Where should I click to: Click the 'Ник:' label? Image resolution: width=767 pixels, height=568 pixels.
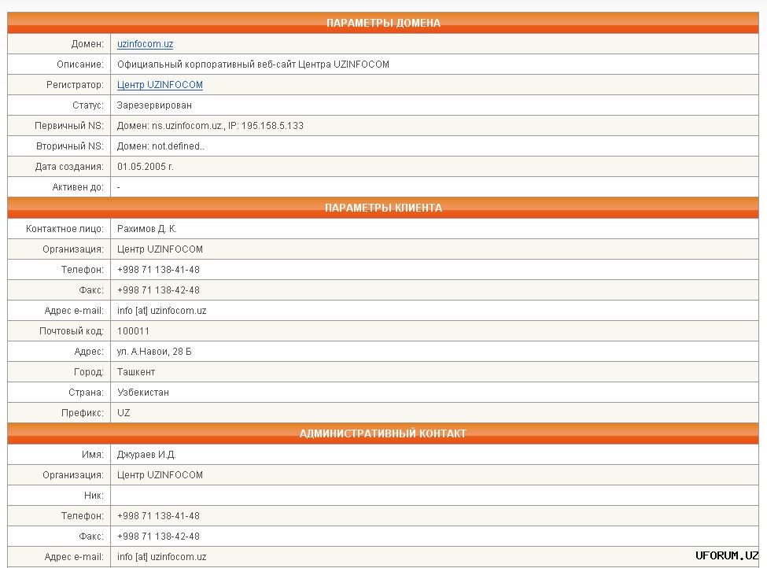94,496
